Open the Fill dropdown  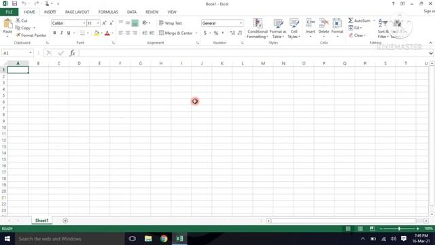click(x=355, y=28)
